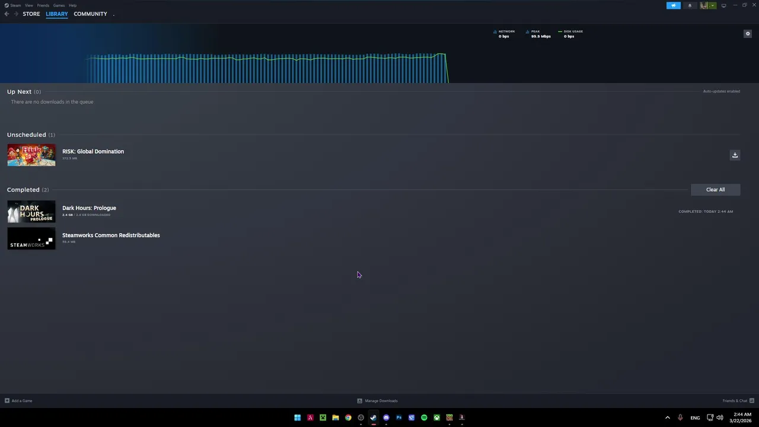Switch to Big Picture mode icon
The image size is (759, 427).
tap(723, 5)
